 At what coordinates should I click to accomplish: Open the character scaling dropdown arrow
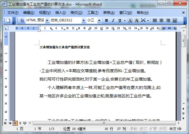point(148,21)
